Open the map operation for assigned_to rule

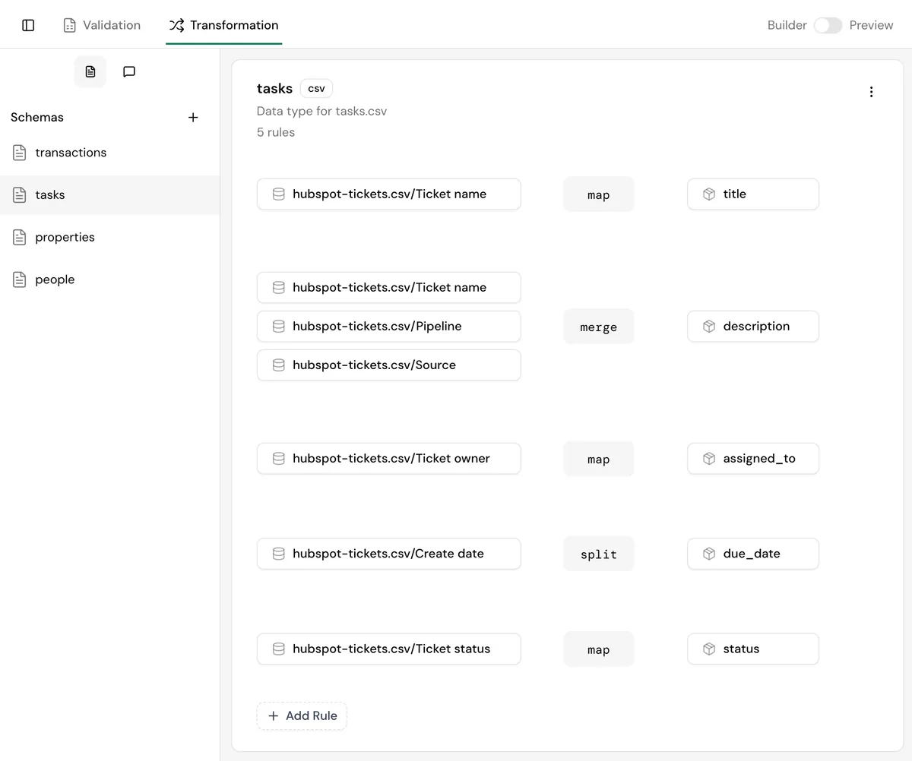[599, 459]
